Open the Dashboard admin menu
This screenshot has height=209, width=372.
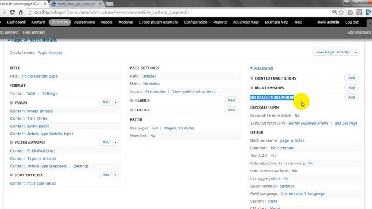pyautogui.click(x=16, y=22)
